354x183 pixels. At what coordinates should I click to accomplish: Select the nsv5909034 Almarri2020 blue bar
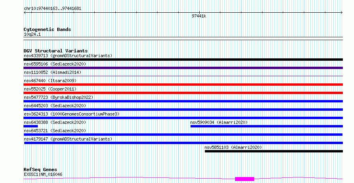click(x=266, y=126)
